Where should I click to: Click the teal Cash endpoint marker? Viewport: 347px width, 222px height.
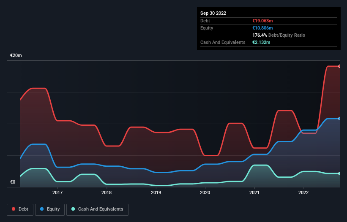tap(340, 173)
